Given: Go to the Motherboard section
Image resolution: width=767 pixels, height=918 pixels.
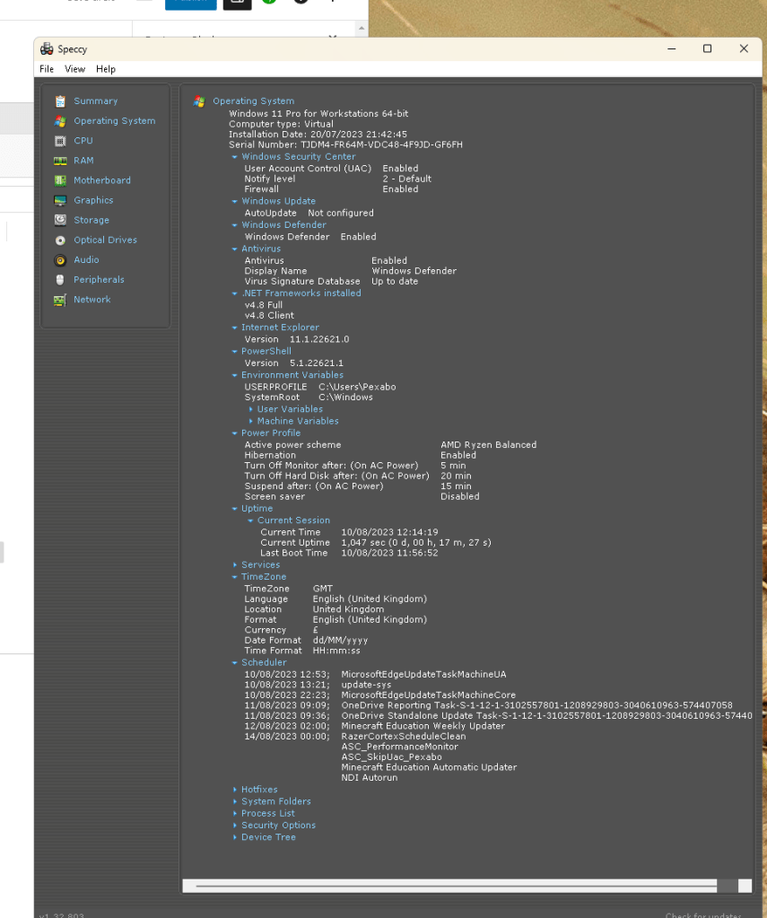Looking at the screenshot, I should (102, 180).
